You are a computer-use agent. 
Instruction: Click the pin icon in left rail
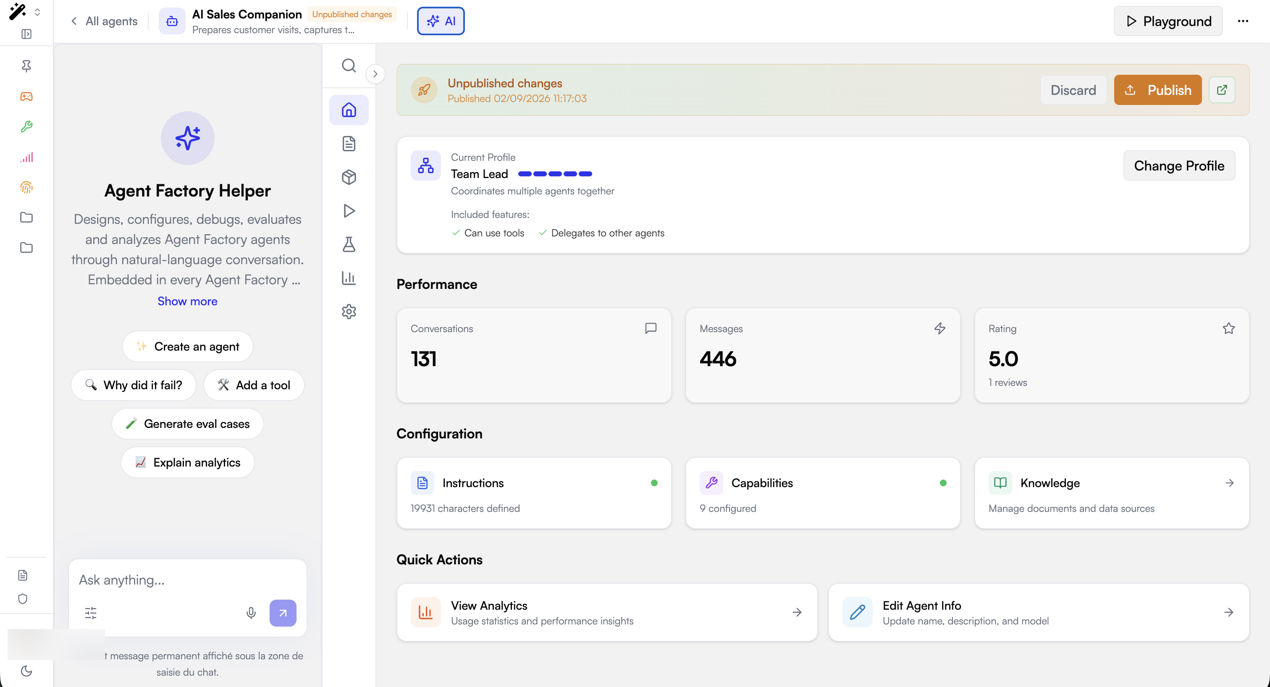coord(26,66)
